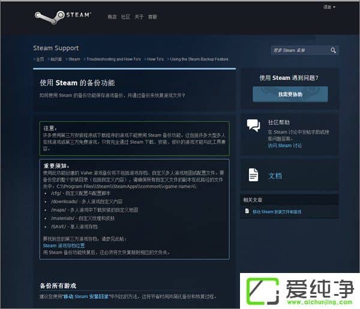
Task: Click the 使用 Steam 的备份功能 title
Action: (x=77, y=83)
